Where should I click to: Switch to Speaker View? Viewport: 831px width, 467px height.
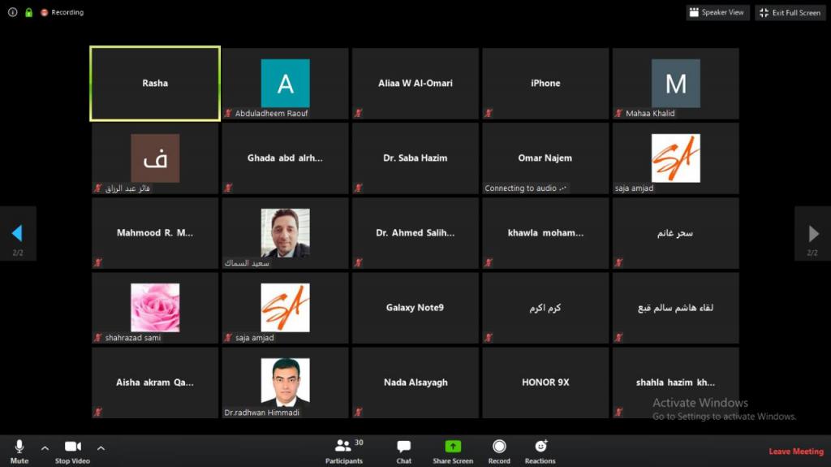[x=717, y=12]
